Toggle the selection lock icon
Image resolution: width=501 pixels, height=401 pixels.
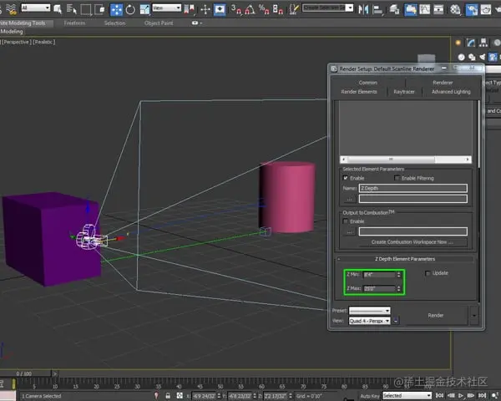(x=168, y=396)
